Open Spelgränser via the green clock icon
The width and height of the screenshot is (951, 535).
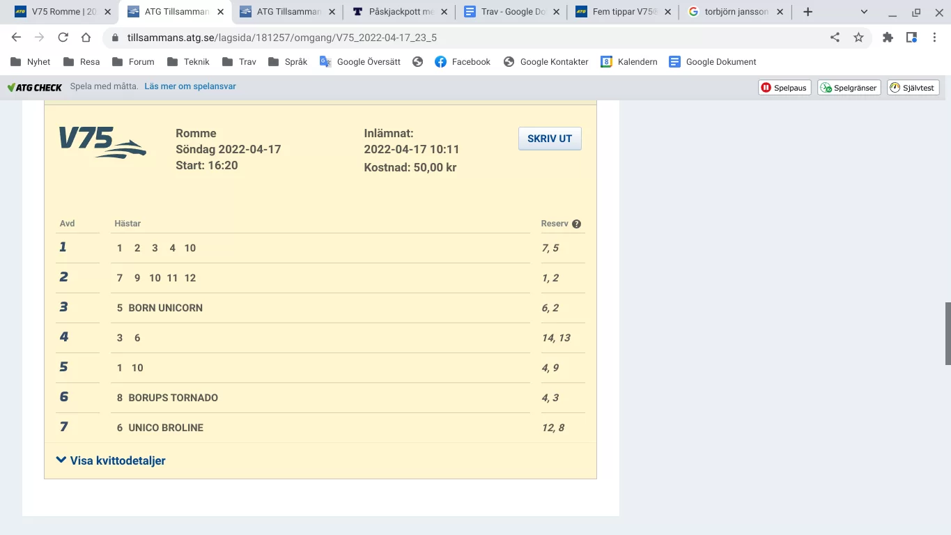[825, 87]
